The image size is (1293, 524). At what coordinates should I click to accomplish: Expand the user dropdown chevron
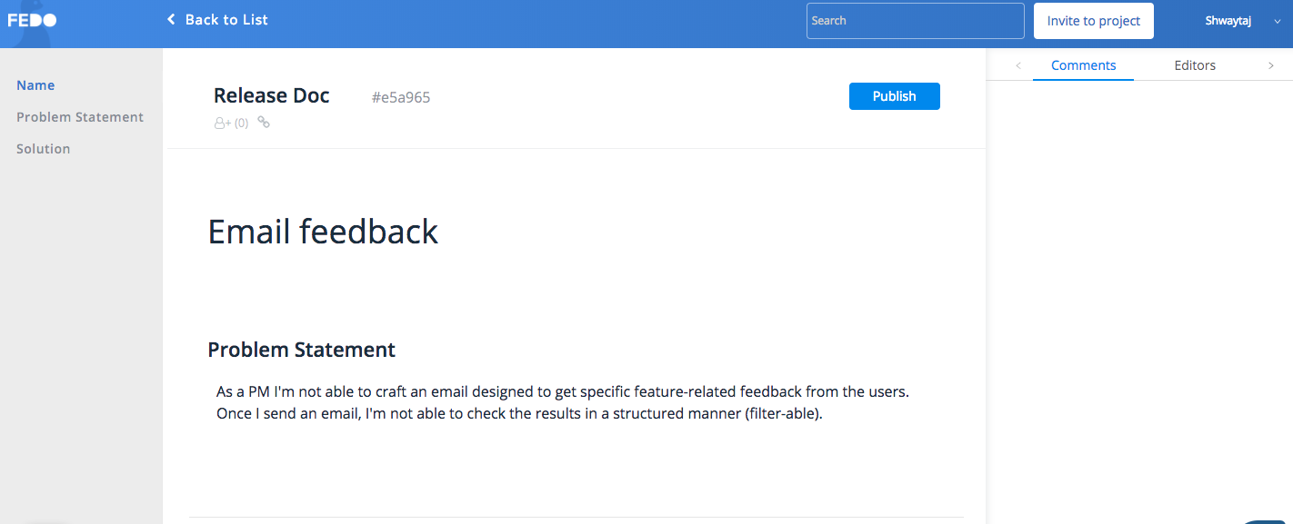click(1277, 22)
